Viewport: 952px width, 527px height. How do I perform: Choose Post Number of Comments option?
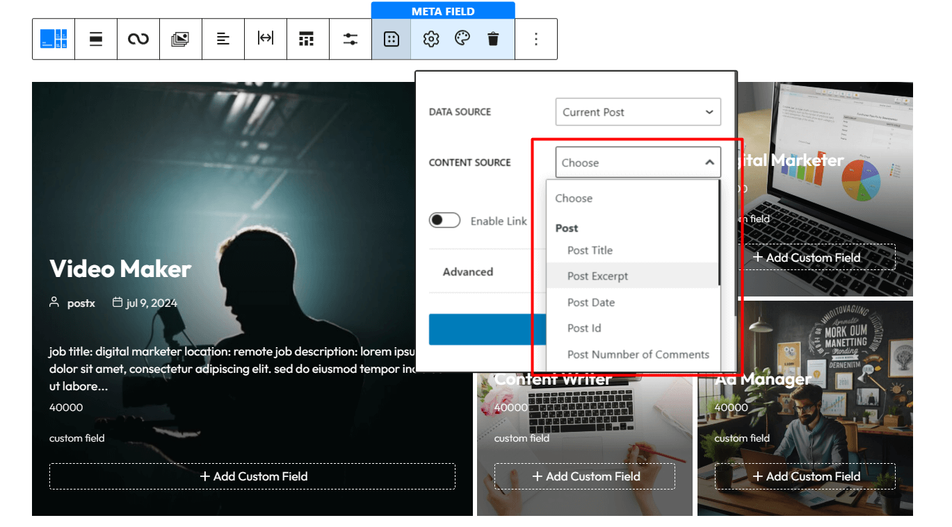coord(638,354)
